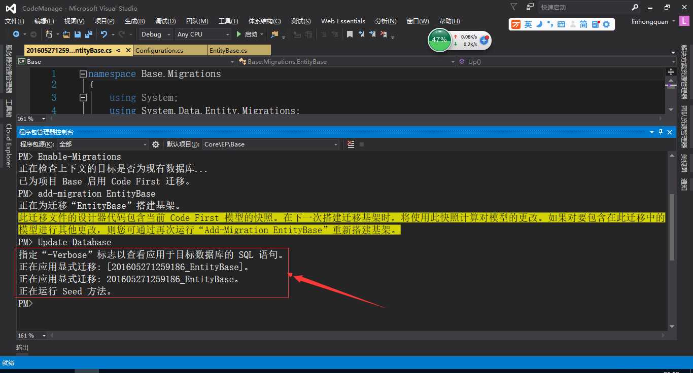The width and height of the screenshot is (693, 373).
Task: Open the Web Essentials menu
Action: [x=343, y=21]
